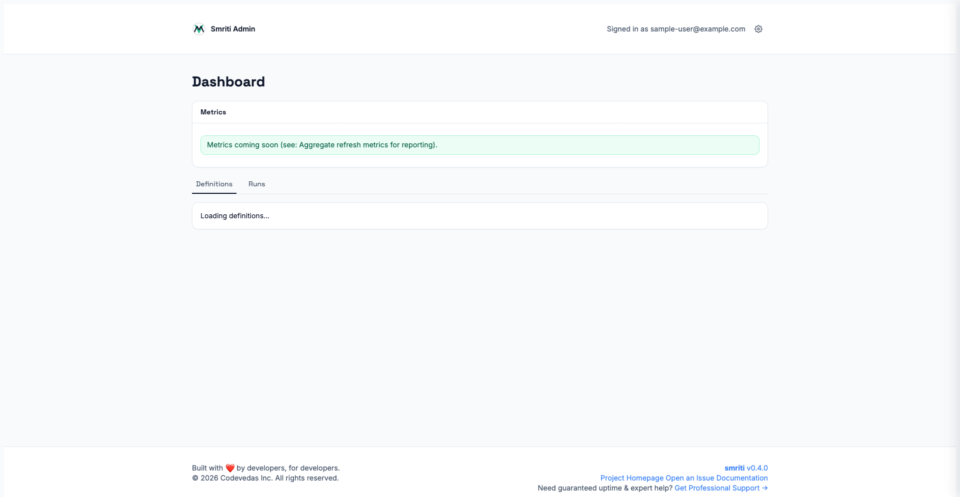Switch to the Runs tab
Viewport: 960px width, 497px height.
(256, 184)
